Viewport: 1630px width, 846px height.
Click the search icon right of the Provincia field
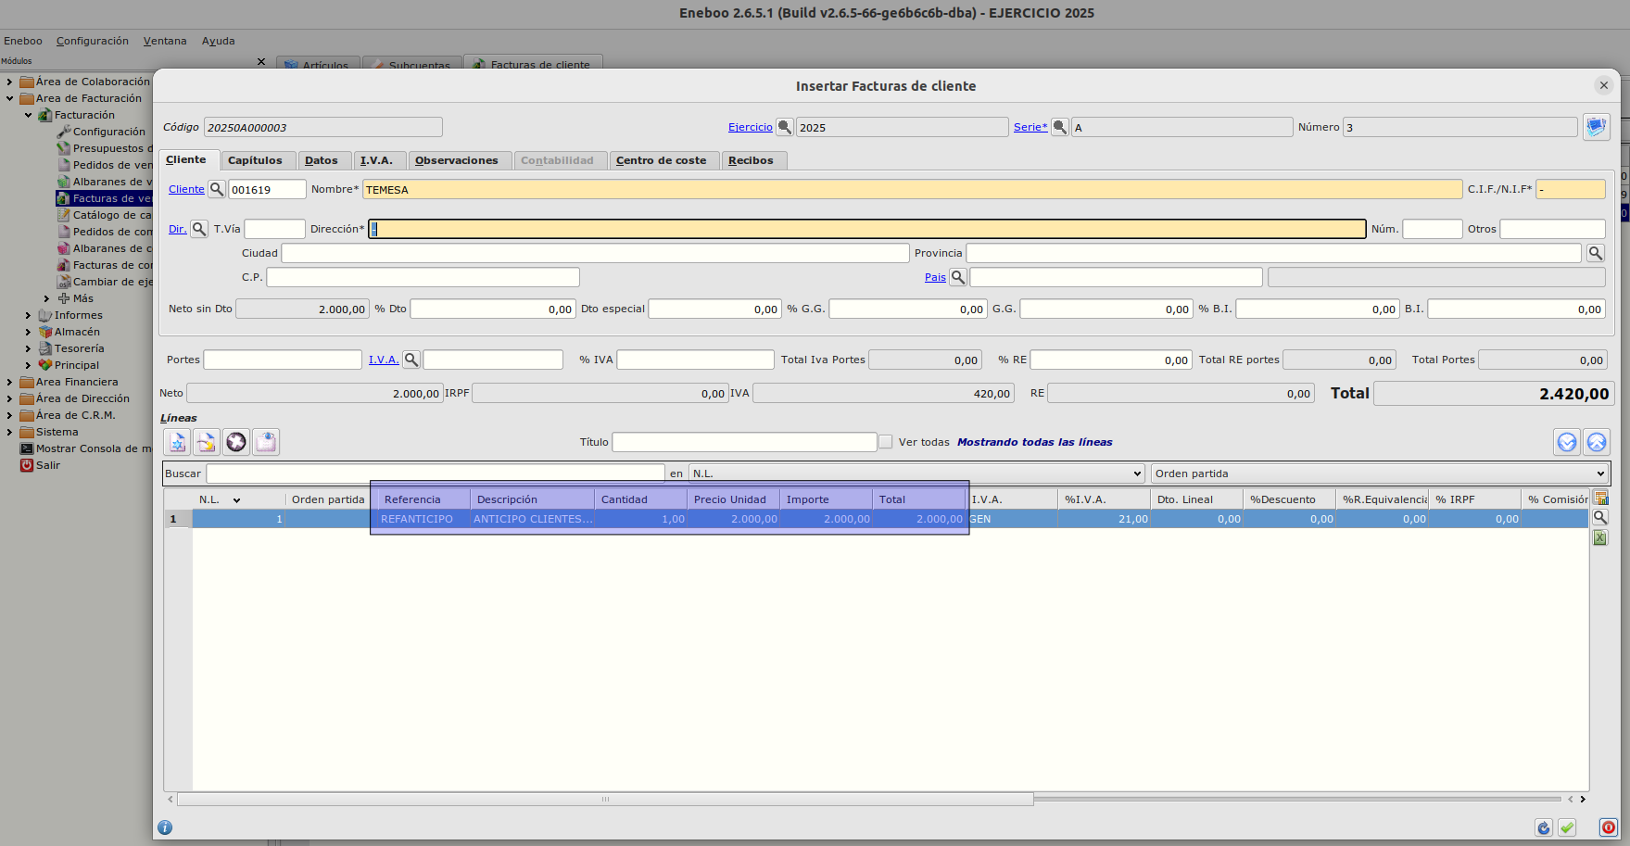(1596, 253)
